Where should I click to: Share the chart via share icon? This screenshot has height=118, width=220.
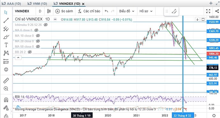click(217, 11)
